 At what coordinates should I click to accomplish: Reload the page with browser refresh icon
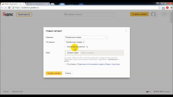(x=9, y=8)
